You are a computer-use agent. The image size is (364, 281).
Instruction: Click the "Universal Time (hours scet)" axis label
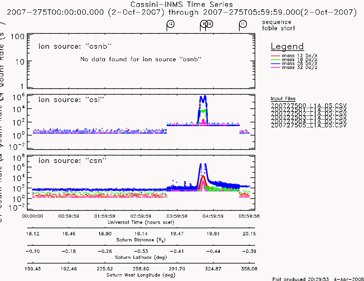pyautogui.click(x=141, y=222)
